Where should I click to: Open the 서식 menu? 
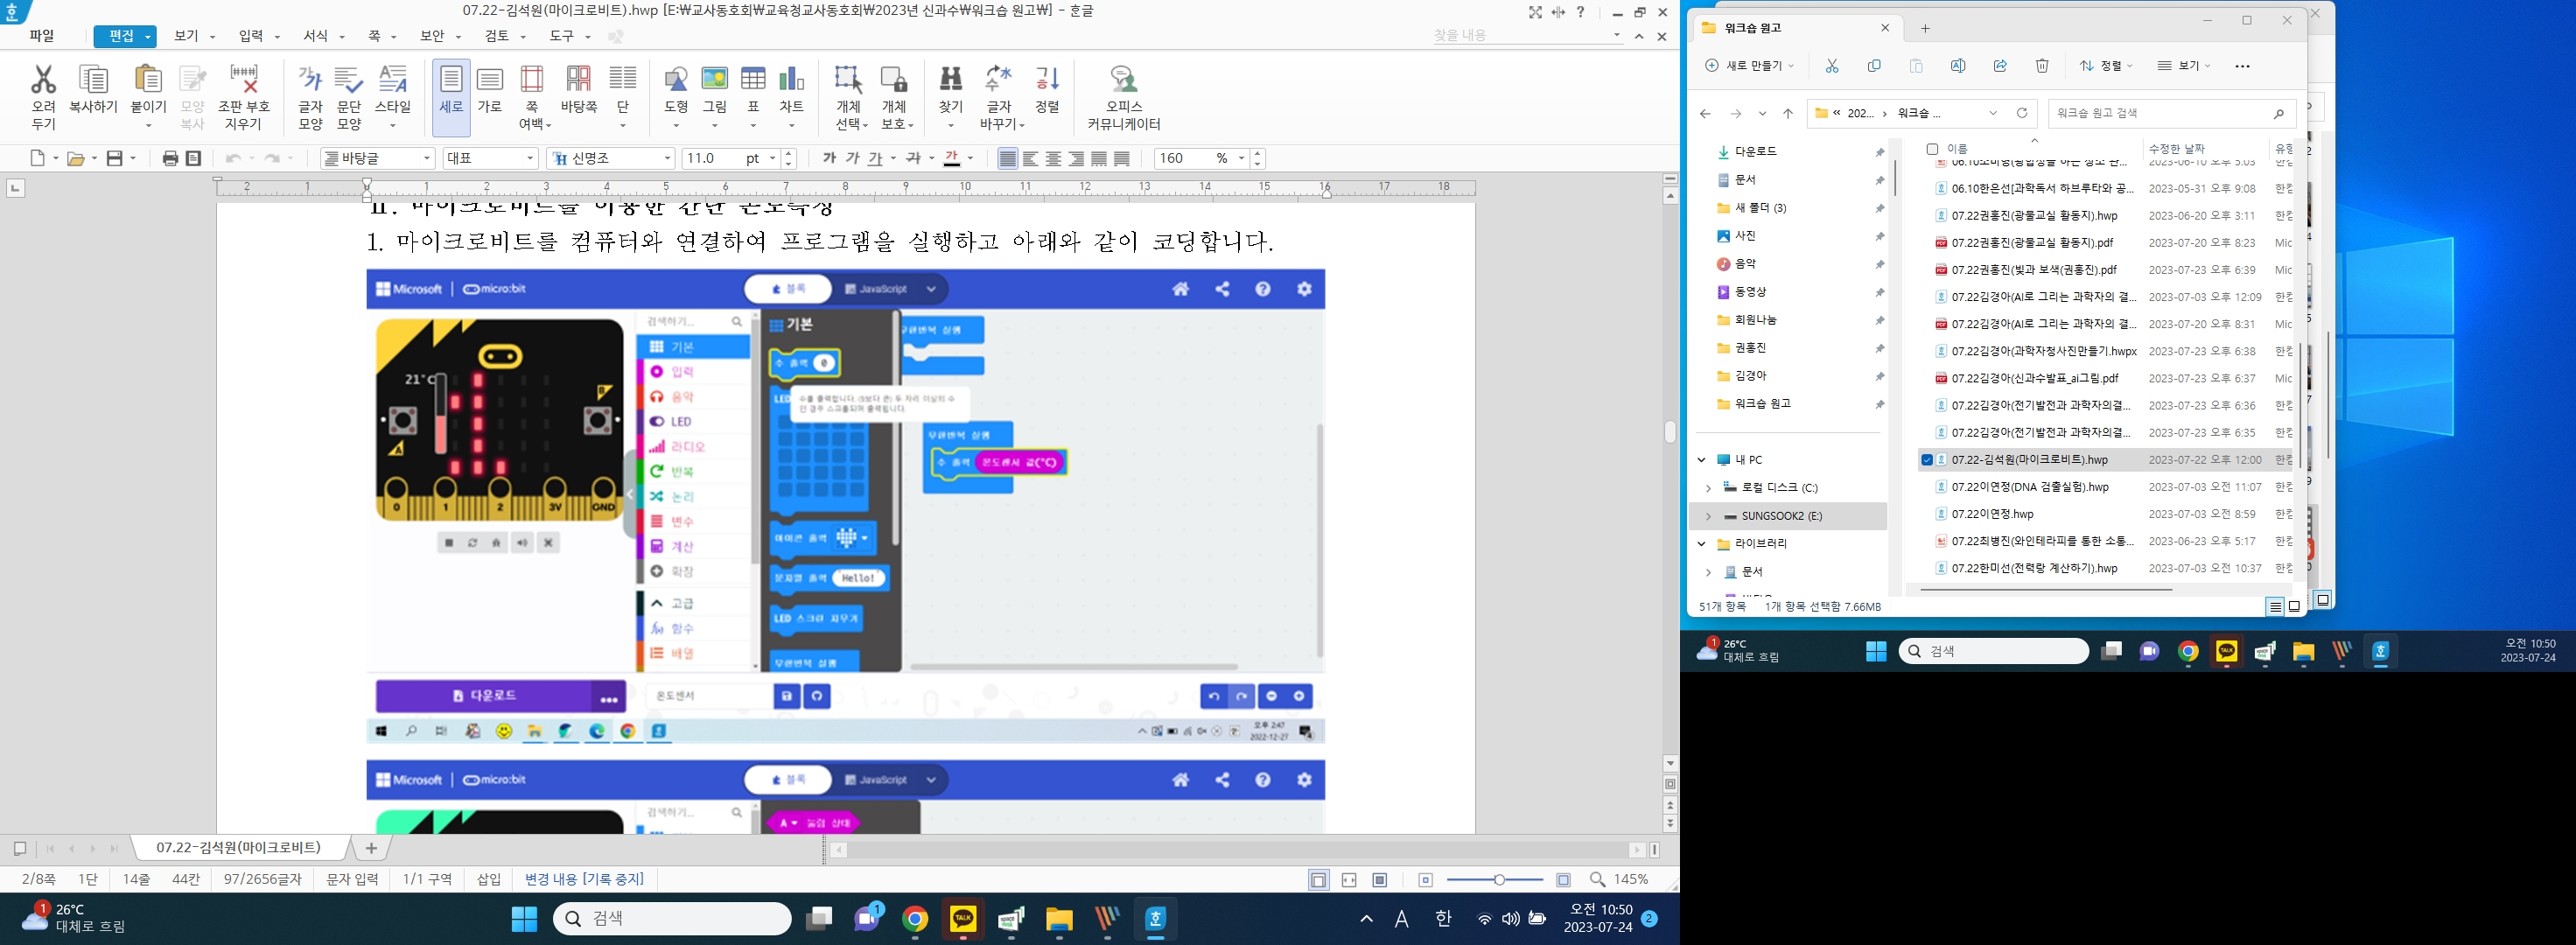315,36
